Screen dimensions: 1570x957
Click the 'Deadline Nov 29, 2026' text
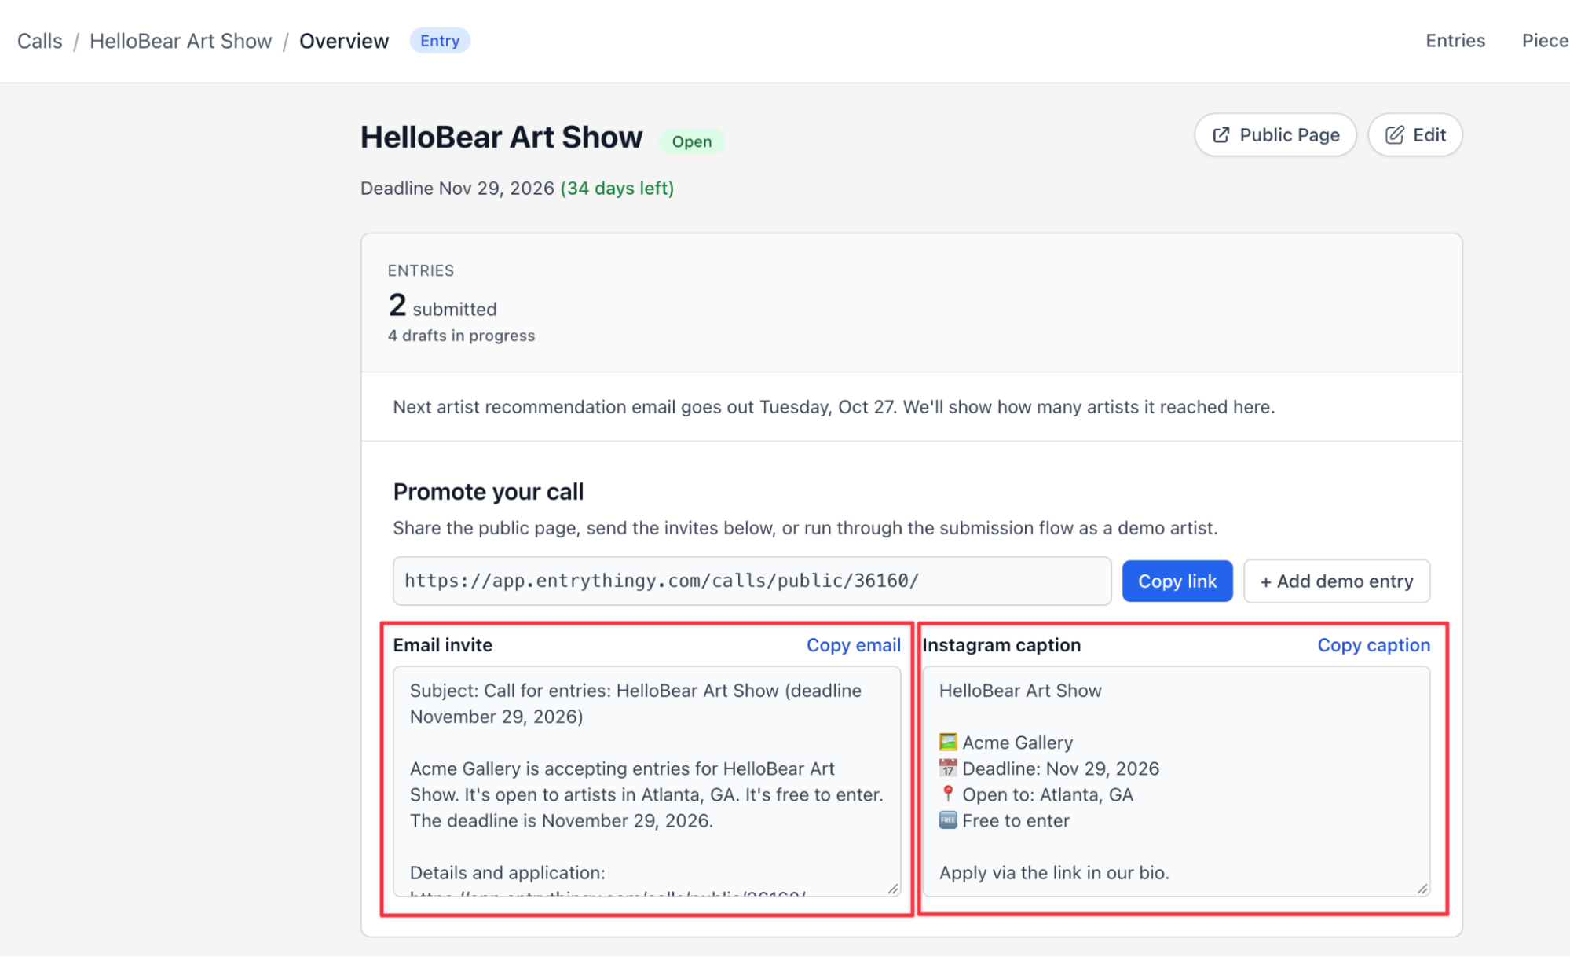[x=457, y=189]
